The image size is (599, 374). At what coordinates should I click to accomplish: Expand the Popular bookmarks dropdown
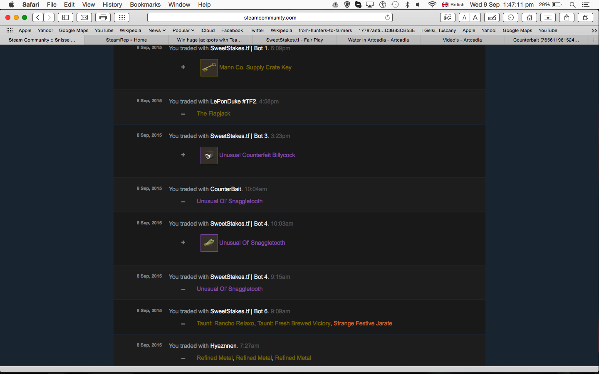pyautogui.click(x=183, y=30)
